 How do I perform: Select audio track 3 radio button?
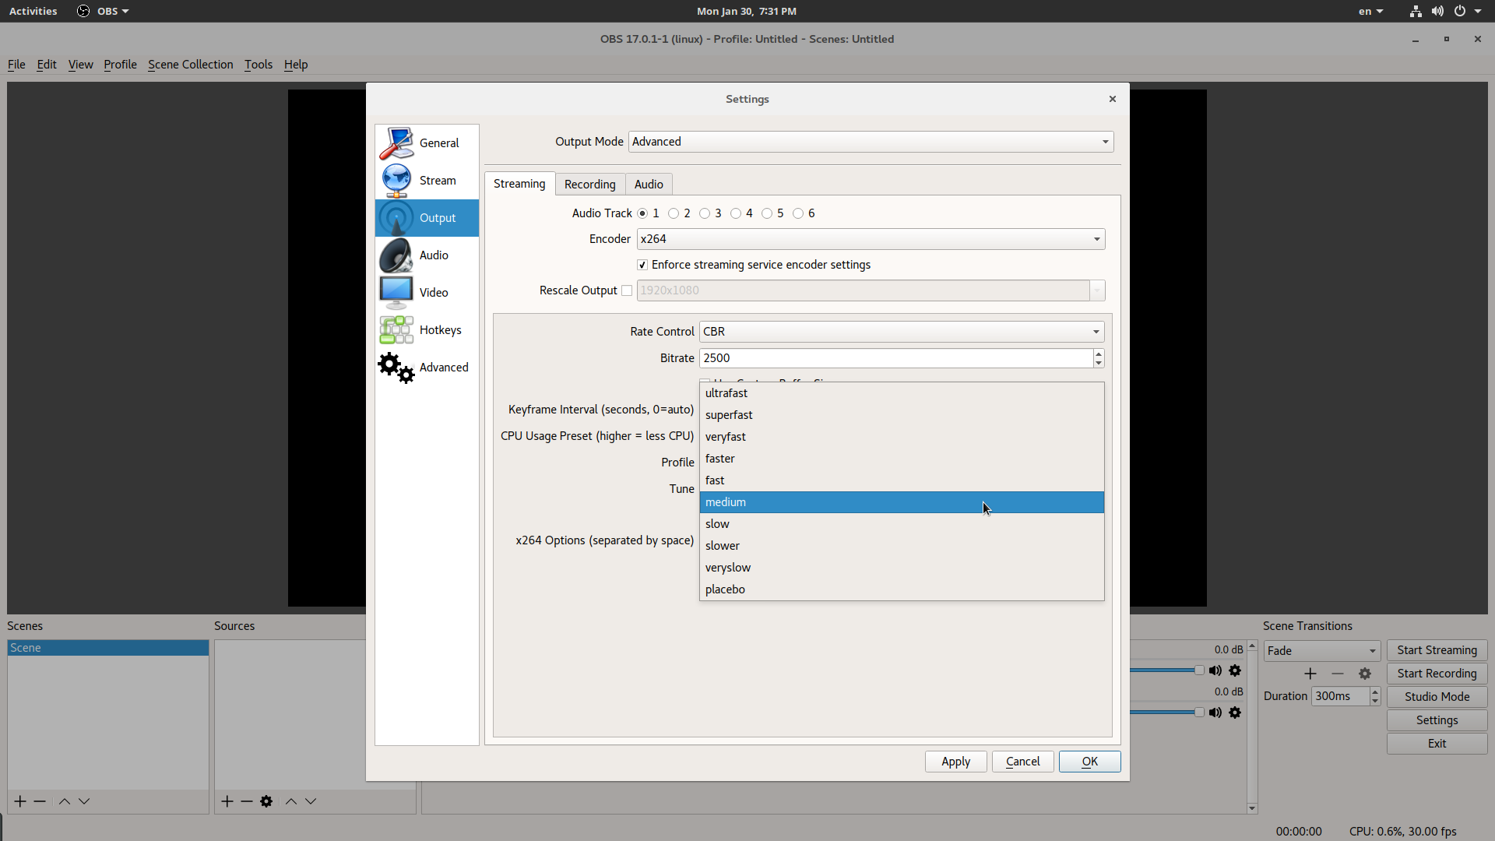[x=705, y=213]
